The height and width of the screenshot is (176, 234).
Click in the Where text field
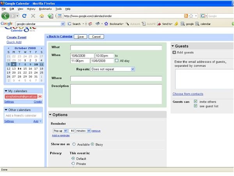coord(116,79)
